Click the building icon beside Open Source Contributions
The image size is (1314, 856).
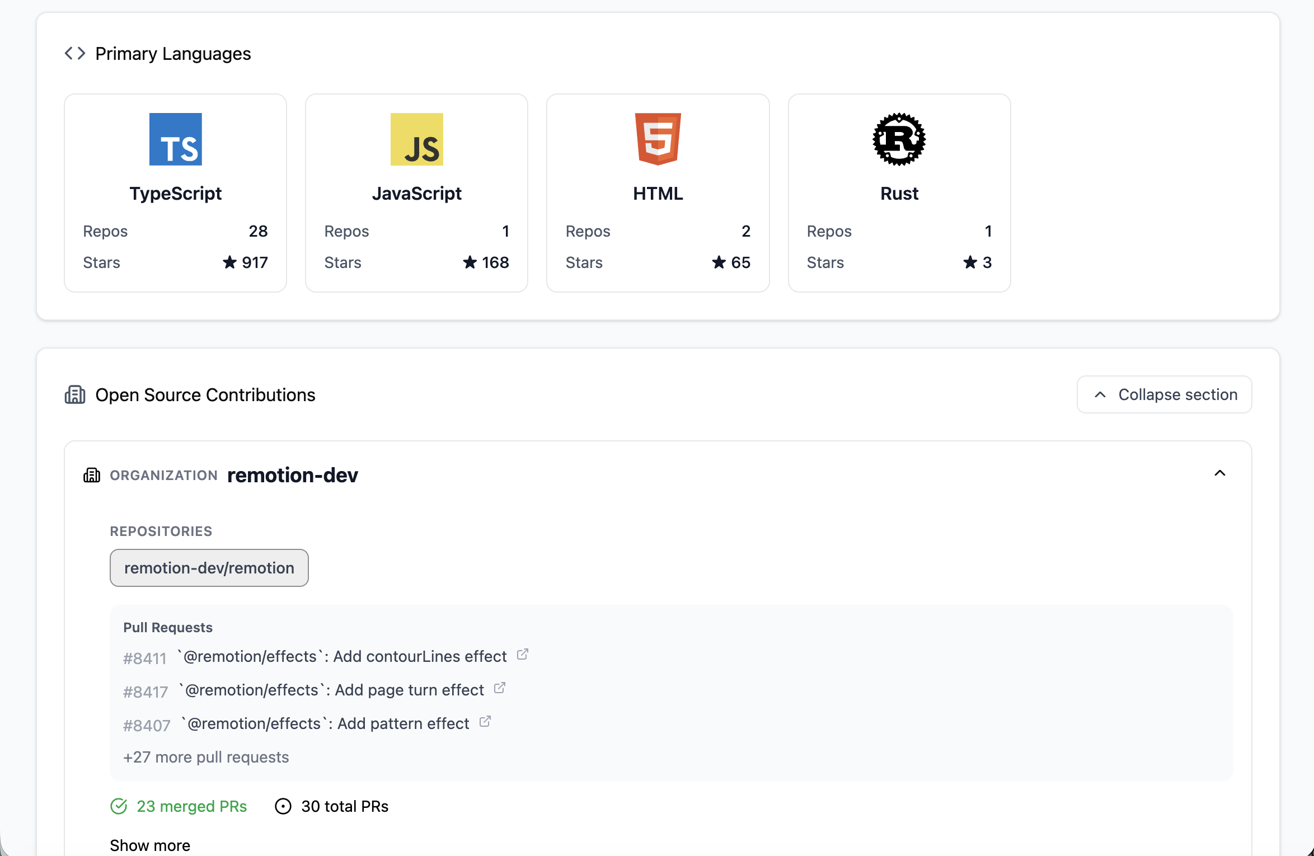coord(75,394)
